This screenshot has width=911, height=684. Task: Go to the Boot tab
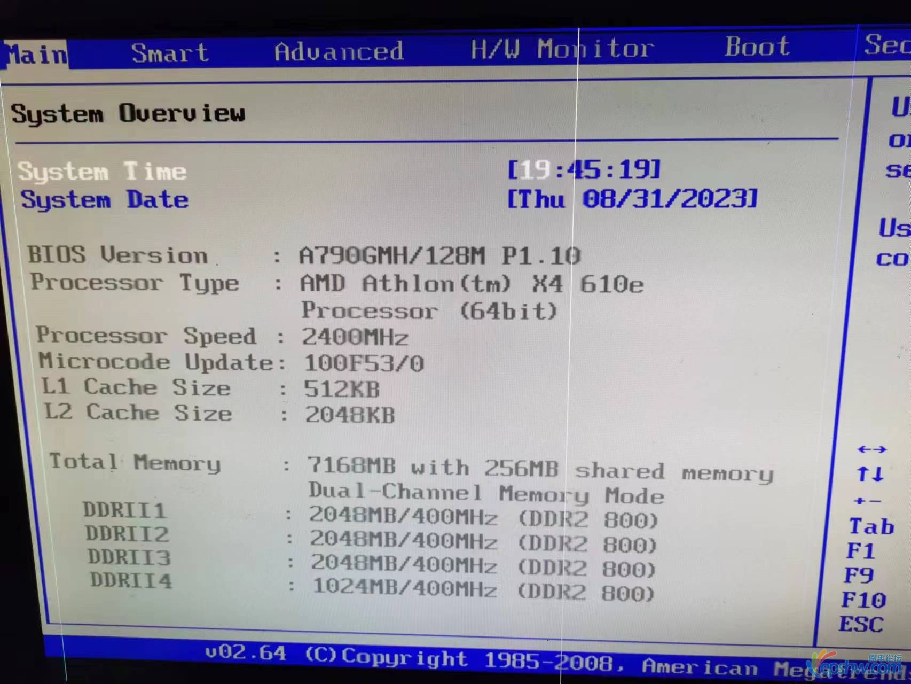[x=757, y=46]
